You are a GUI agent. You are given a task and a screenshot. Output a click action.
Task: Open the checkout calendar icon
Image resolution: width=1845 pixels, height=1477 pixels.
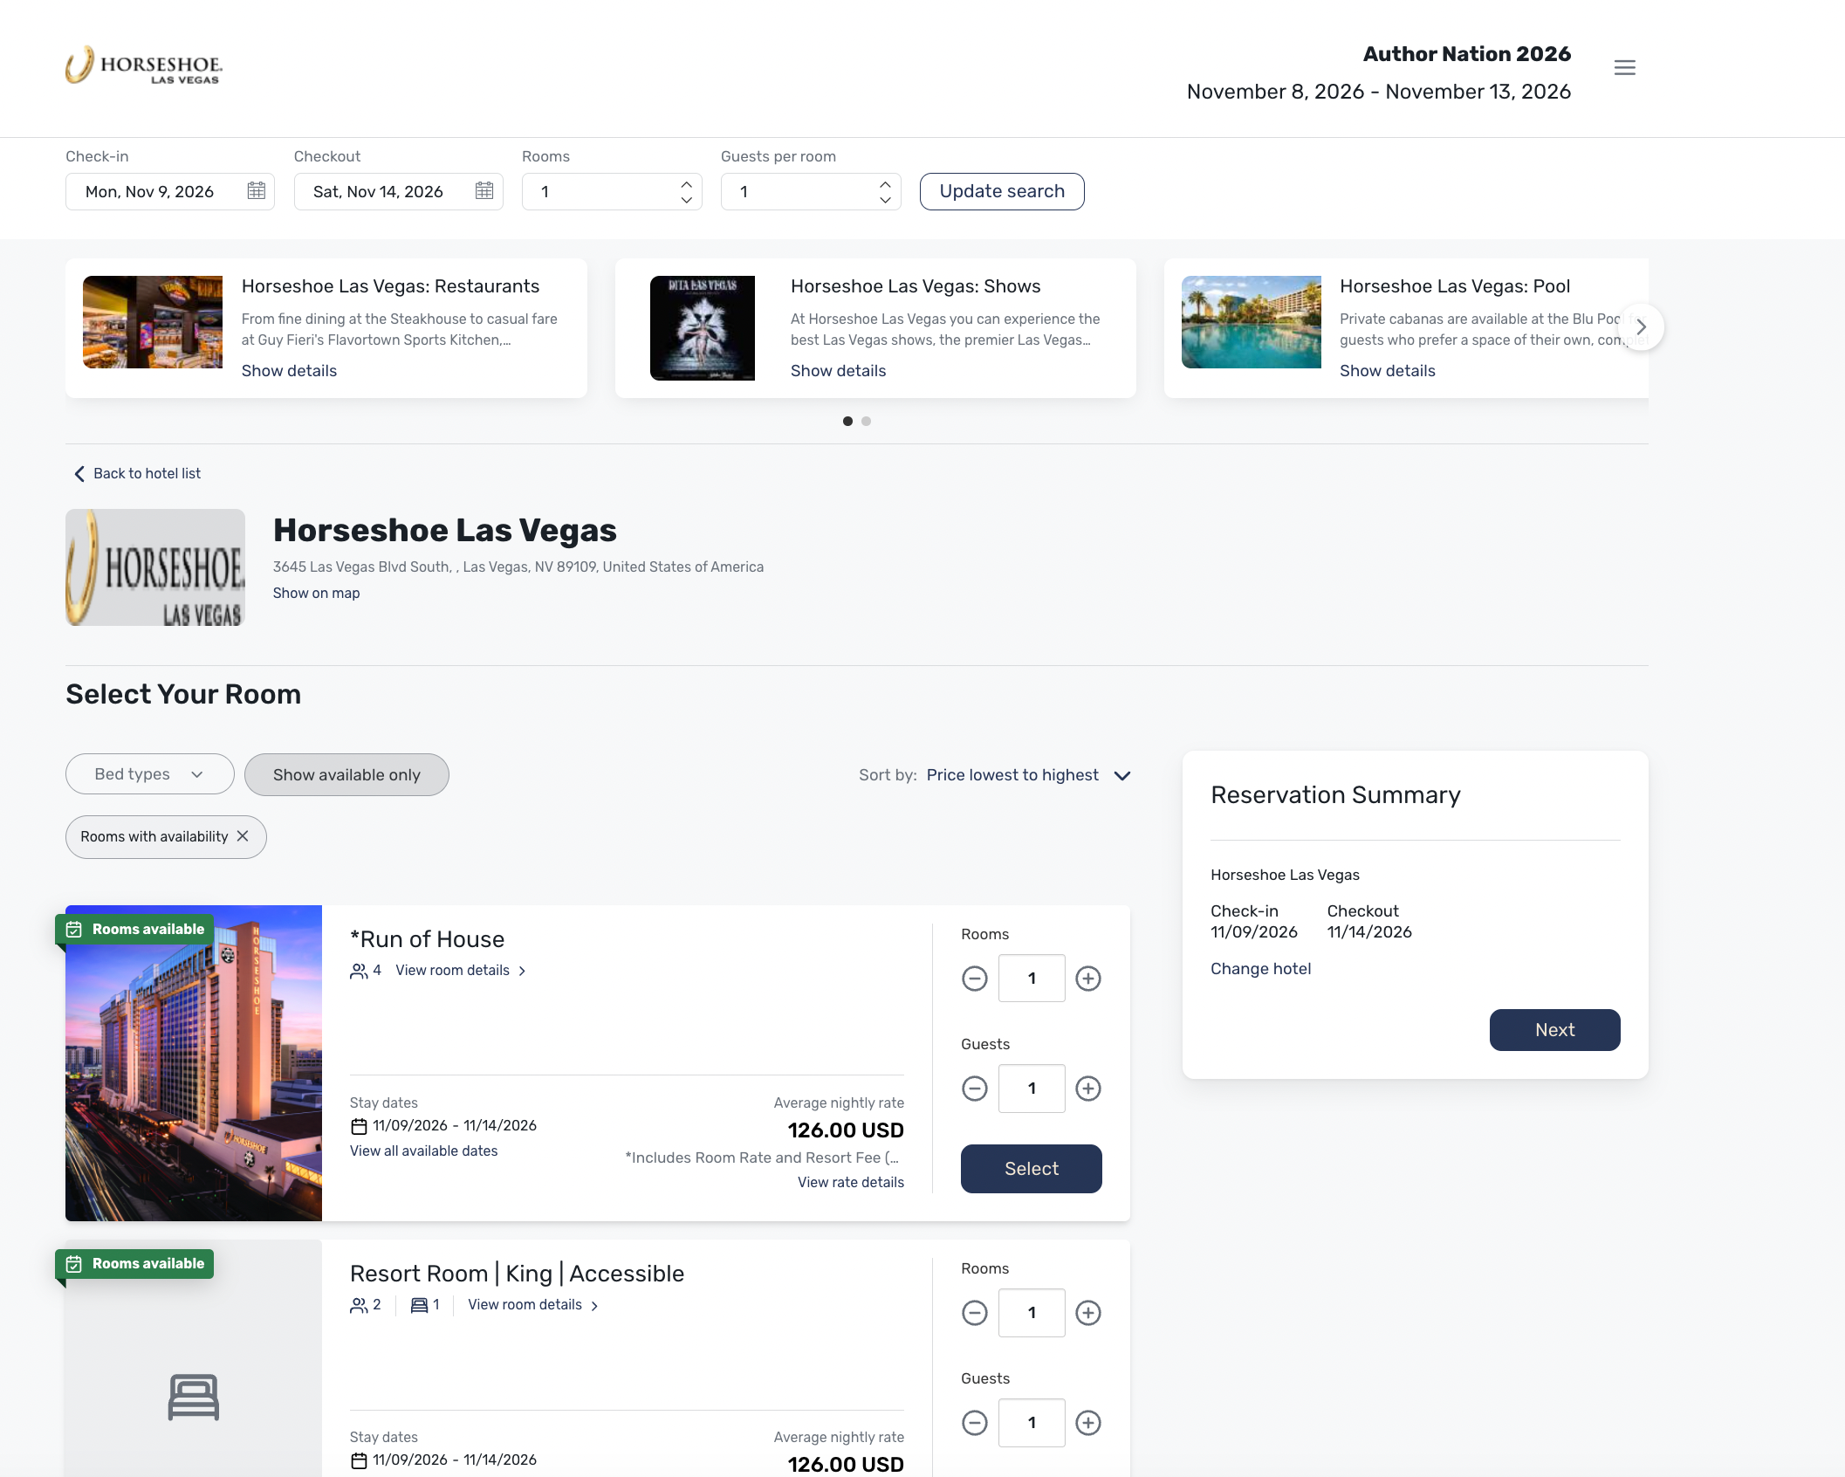[x=484, y=191]
